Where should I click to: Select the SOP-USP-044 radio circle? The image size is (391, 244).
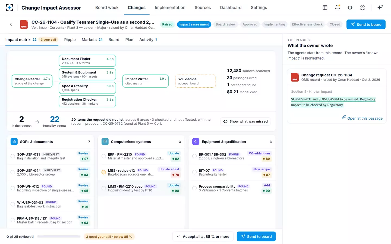tap(13, 172)
